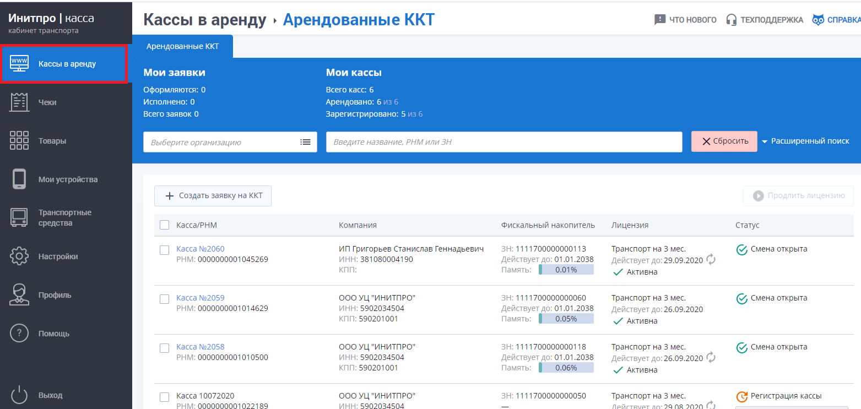Click the Что нового link text

(x=693, y=20)
